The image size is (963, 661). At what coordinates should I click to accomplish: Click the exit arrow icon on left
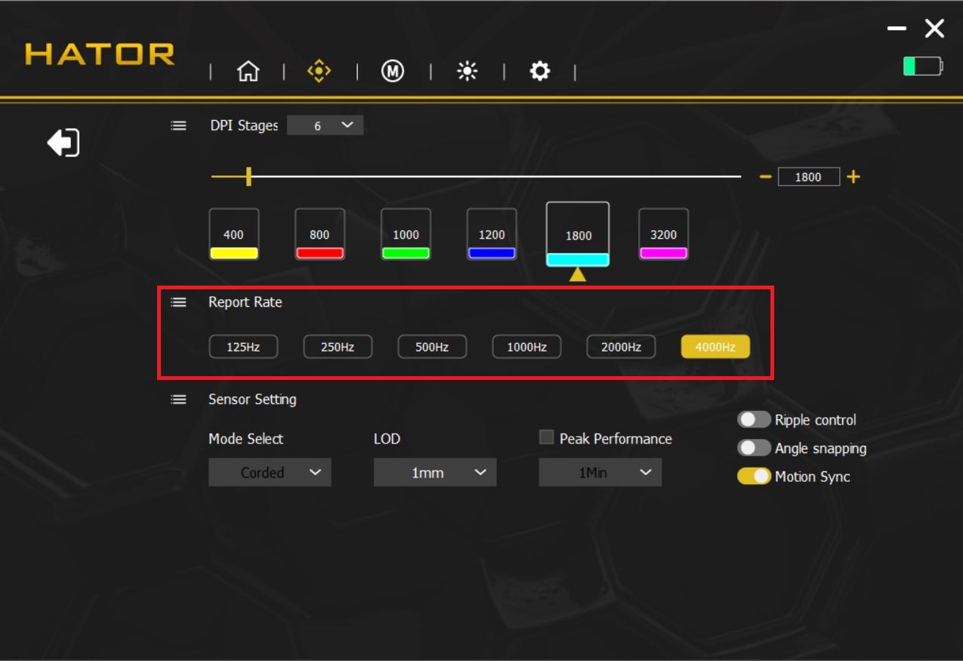click(63, 142)
